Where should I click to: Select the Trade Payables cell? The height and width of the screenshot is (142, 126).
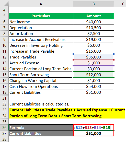click(x=41, y=57)
